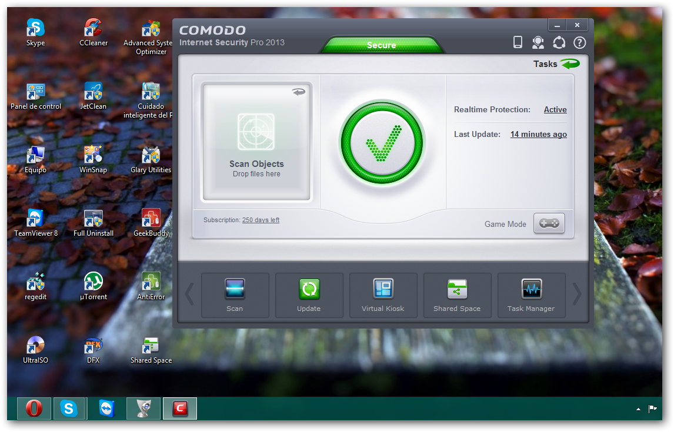674x432 pixels.
Task: Open the Equipo desktop icon
Action: 35,160
